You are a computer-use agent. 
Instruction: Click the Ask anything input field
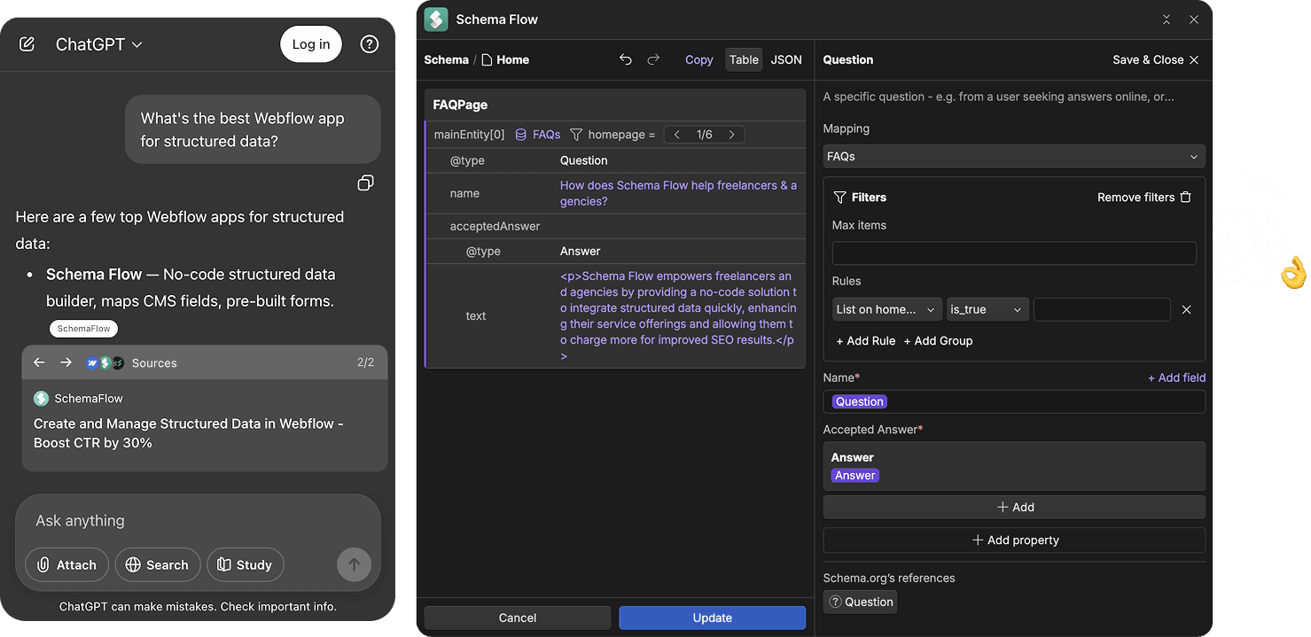198,521
